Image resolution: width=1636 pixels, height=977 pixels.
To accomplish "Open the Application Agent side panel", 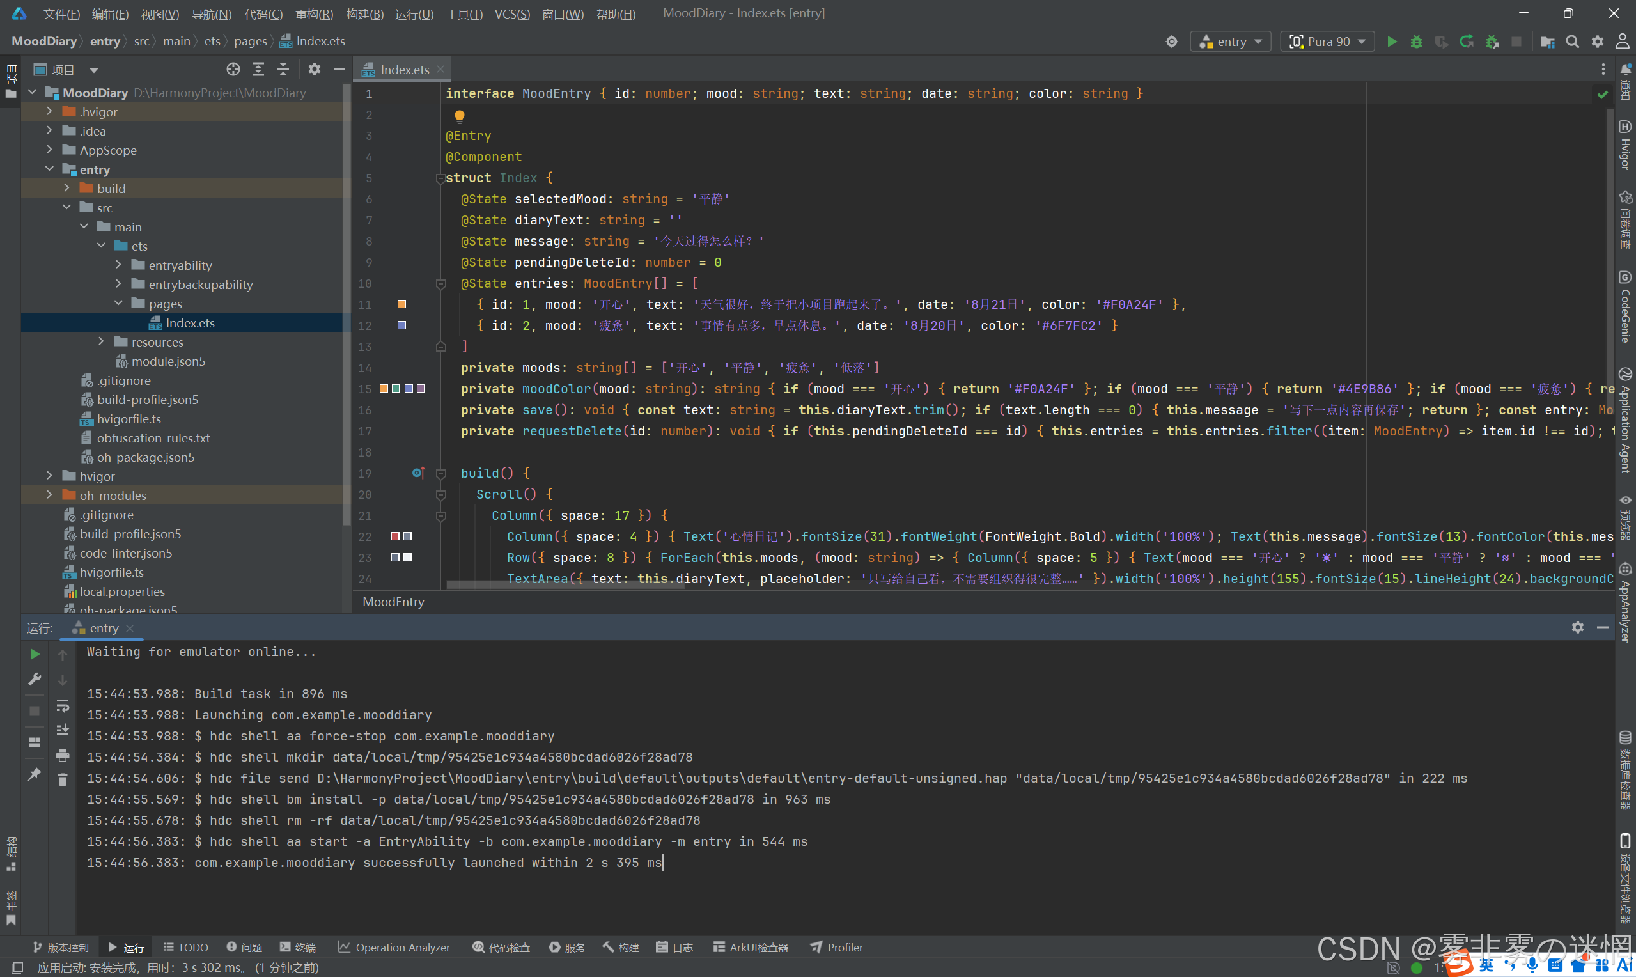I will tap(1625, 420).
